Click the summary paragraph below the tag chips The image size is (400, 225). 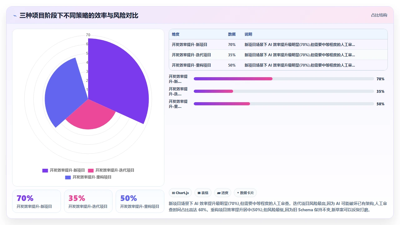tap(278, 207)
